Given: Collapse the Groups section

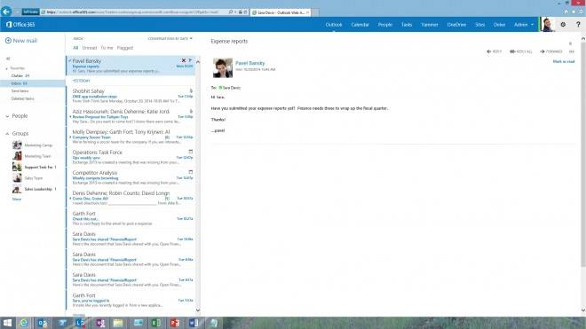Looking at the screenshot, I should click(7, 134).
